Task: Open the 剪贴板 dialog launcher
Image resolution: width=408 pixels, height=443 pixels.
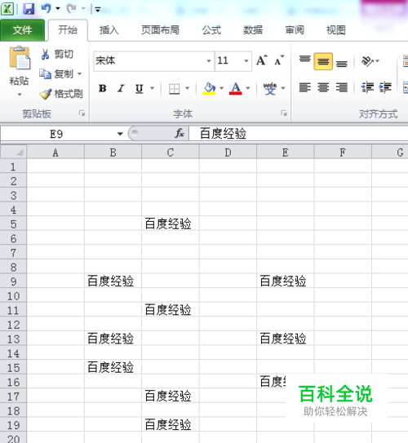Action: click(82, 113)
